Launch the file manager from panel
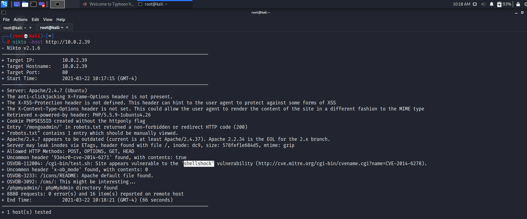This screenshot has height=219, width=527. point(25,4)
